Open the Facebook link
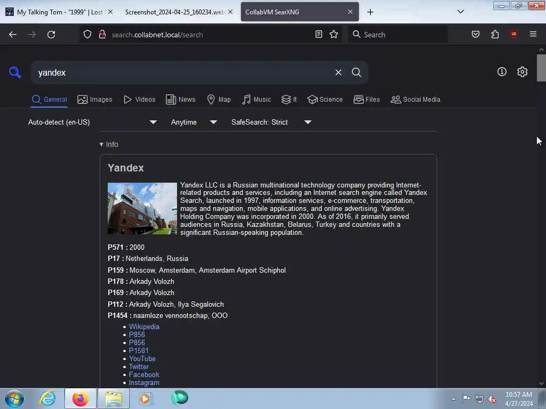 pyautogui.click(x=144, y=374)
